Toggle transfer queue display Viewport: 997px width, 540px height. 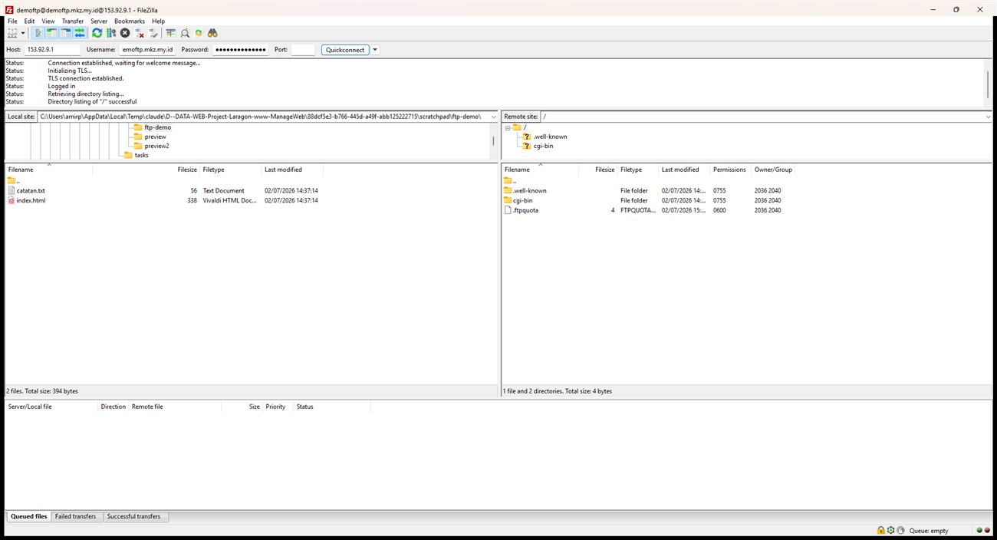80,33
